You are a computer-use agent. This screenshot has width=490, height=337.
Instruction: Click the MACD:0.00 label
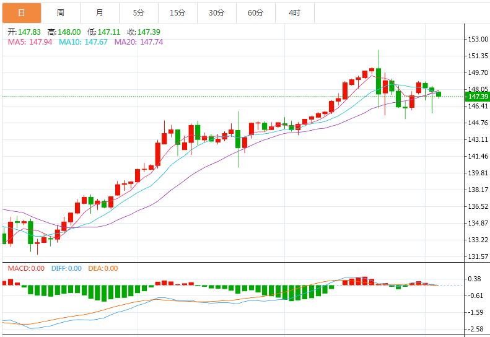[26, 268]
